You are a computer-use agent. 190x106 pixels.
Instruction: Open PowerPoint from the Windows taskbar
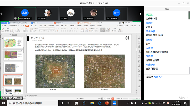point(107,103)
